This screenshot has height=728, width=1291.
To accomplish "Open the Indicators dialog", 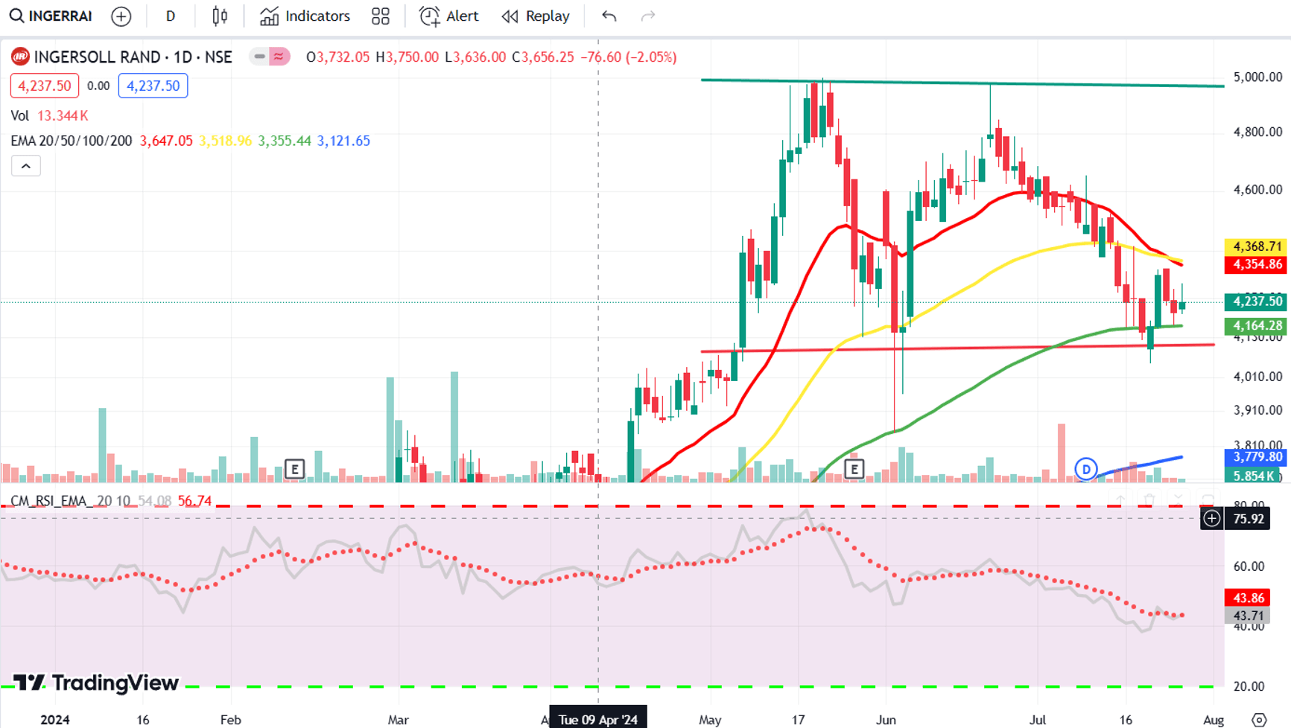I will (x=305, y=16).
